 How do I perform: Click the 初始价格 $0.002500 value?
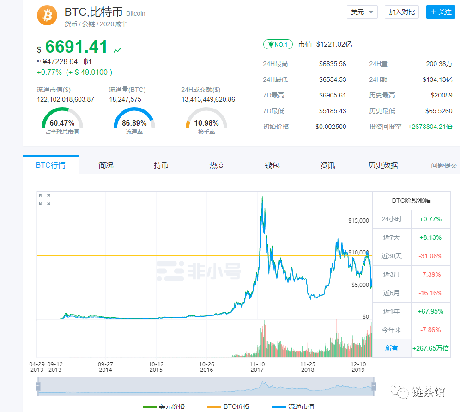click(x=331, y=127)
